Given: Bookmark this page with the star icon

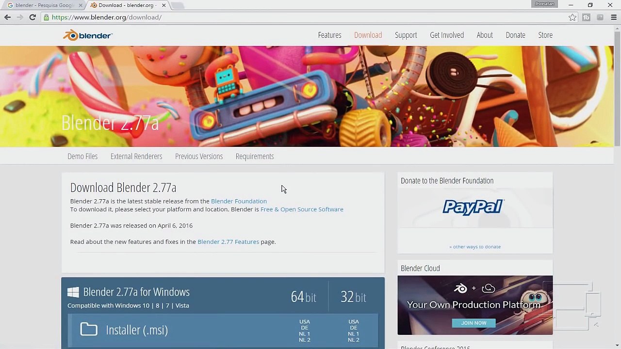Looking at the screenshot, I should coord(572,17).
